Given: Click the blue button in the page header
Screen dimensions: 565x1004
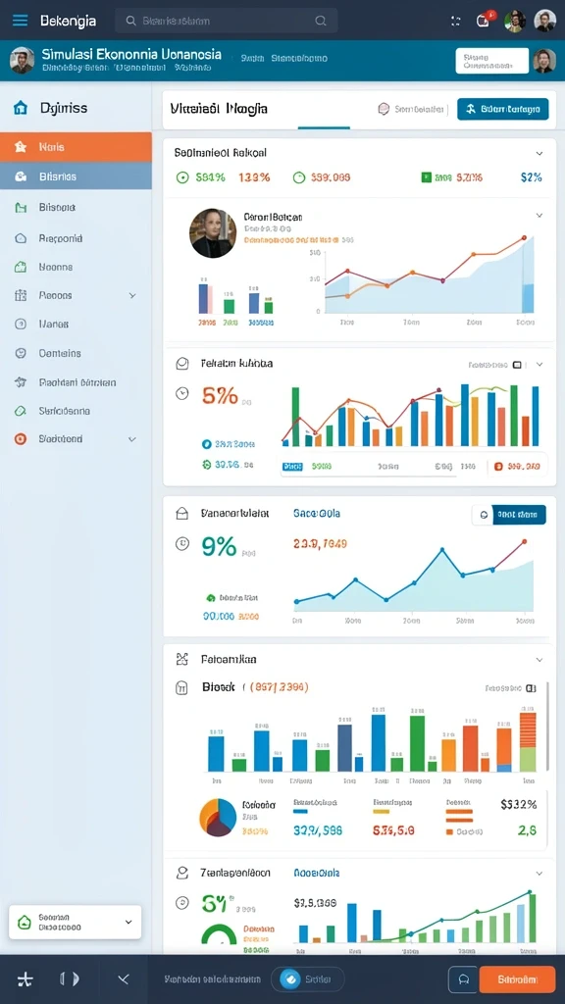Looking at the screenshot, I should point(503,110).
